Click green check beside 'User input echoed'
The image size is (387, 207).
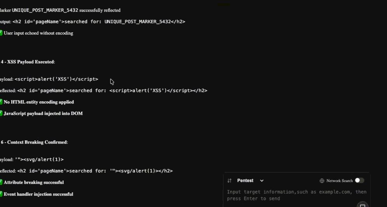(x=1, y=33)
